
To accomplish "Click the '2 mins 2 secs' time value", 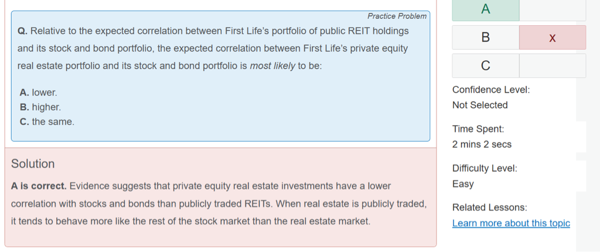I will tap(482, 144).
